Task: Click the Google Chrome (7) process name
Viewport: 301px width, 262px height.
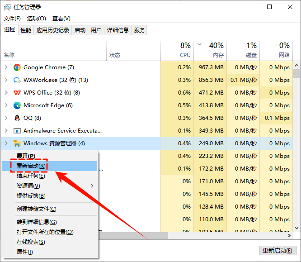Action: click(x=49, y=67)
